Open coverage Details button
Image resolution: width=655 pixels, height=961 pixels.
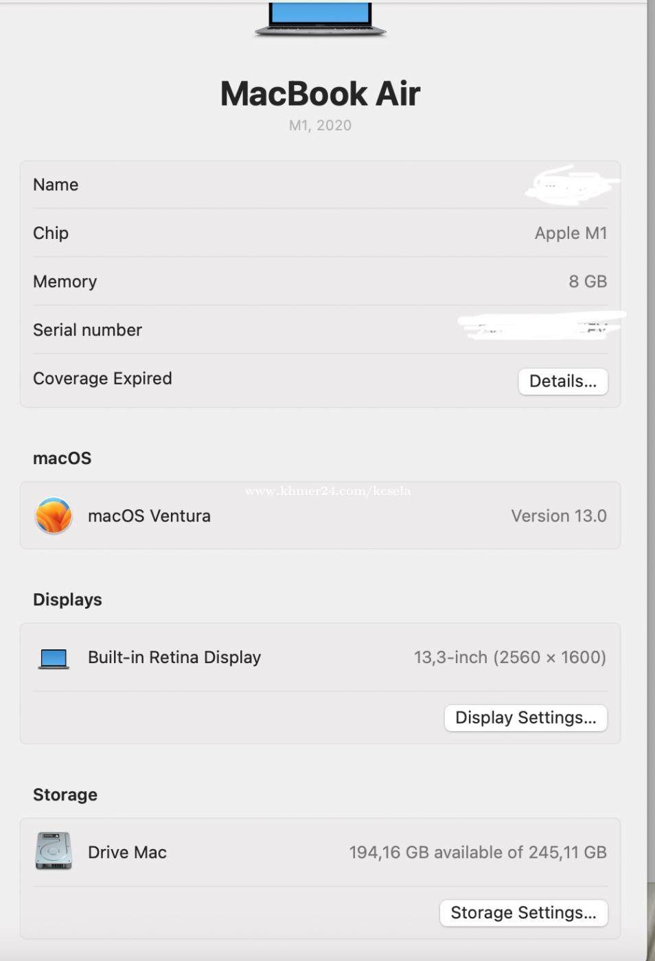(x=562, y=381)
